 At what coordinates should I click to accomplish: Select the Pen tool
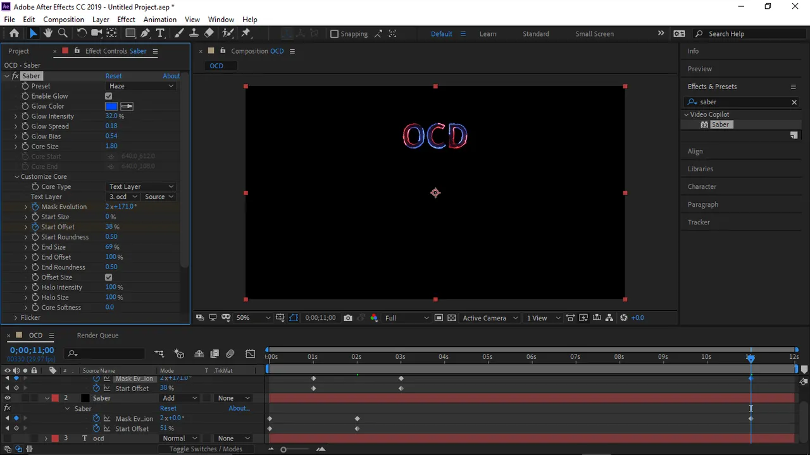tap(145, 33)
